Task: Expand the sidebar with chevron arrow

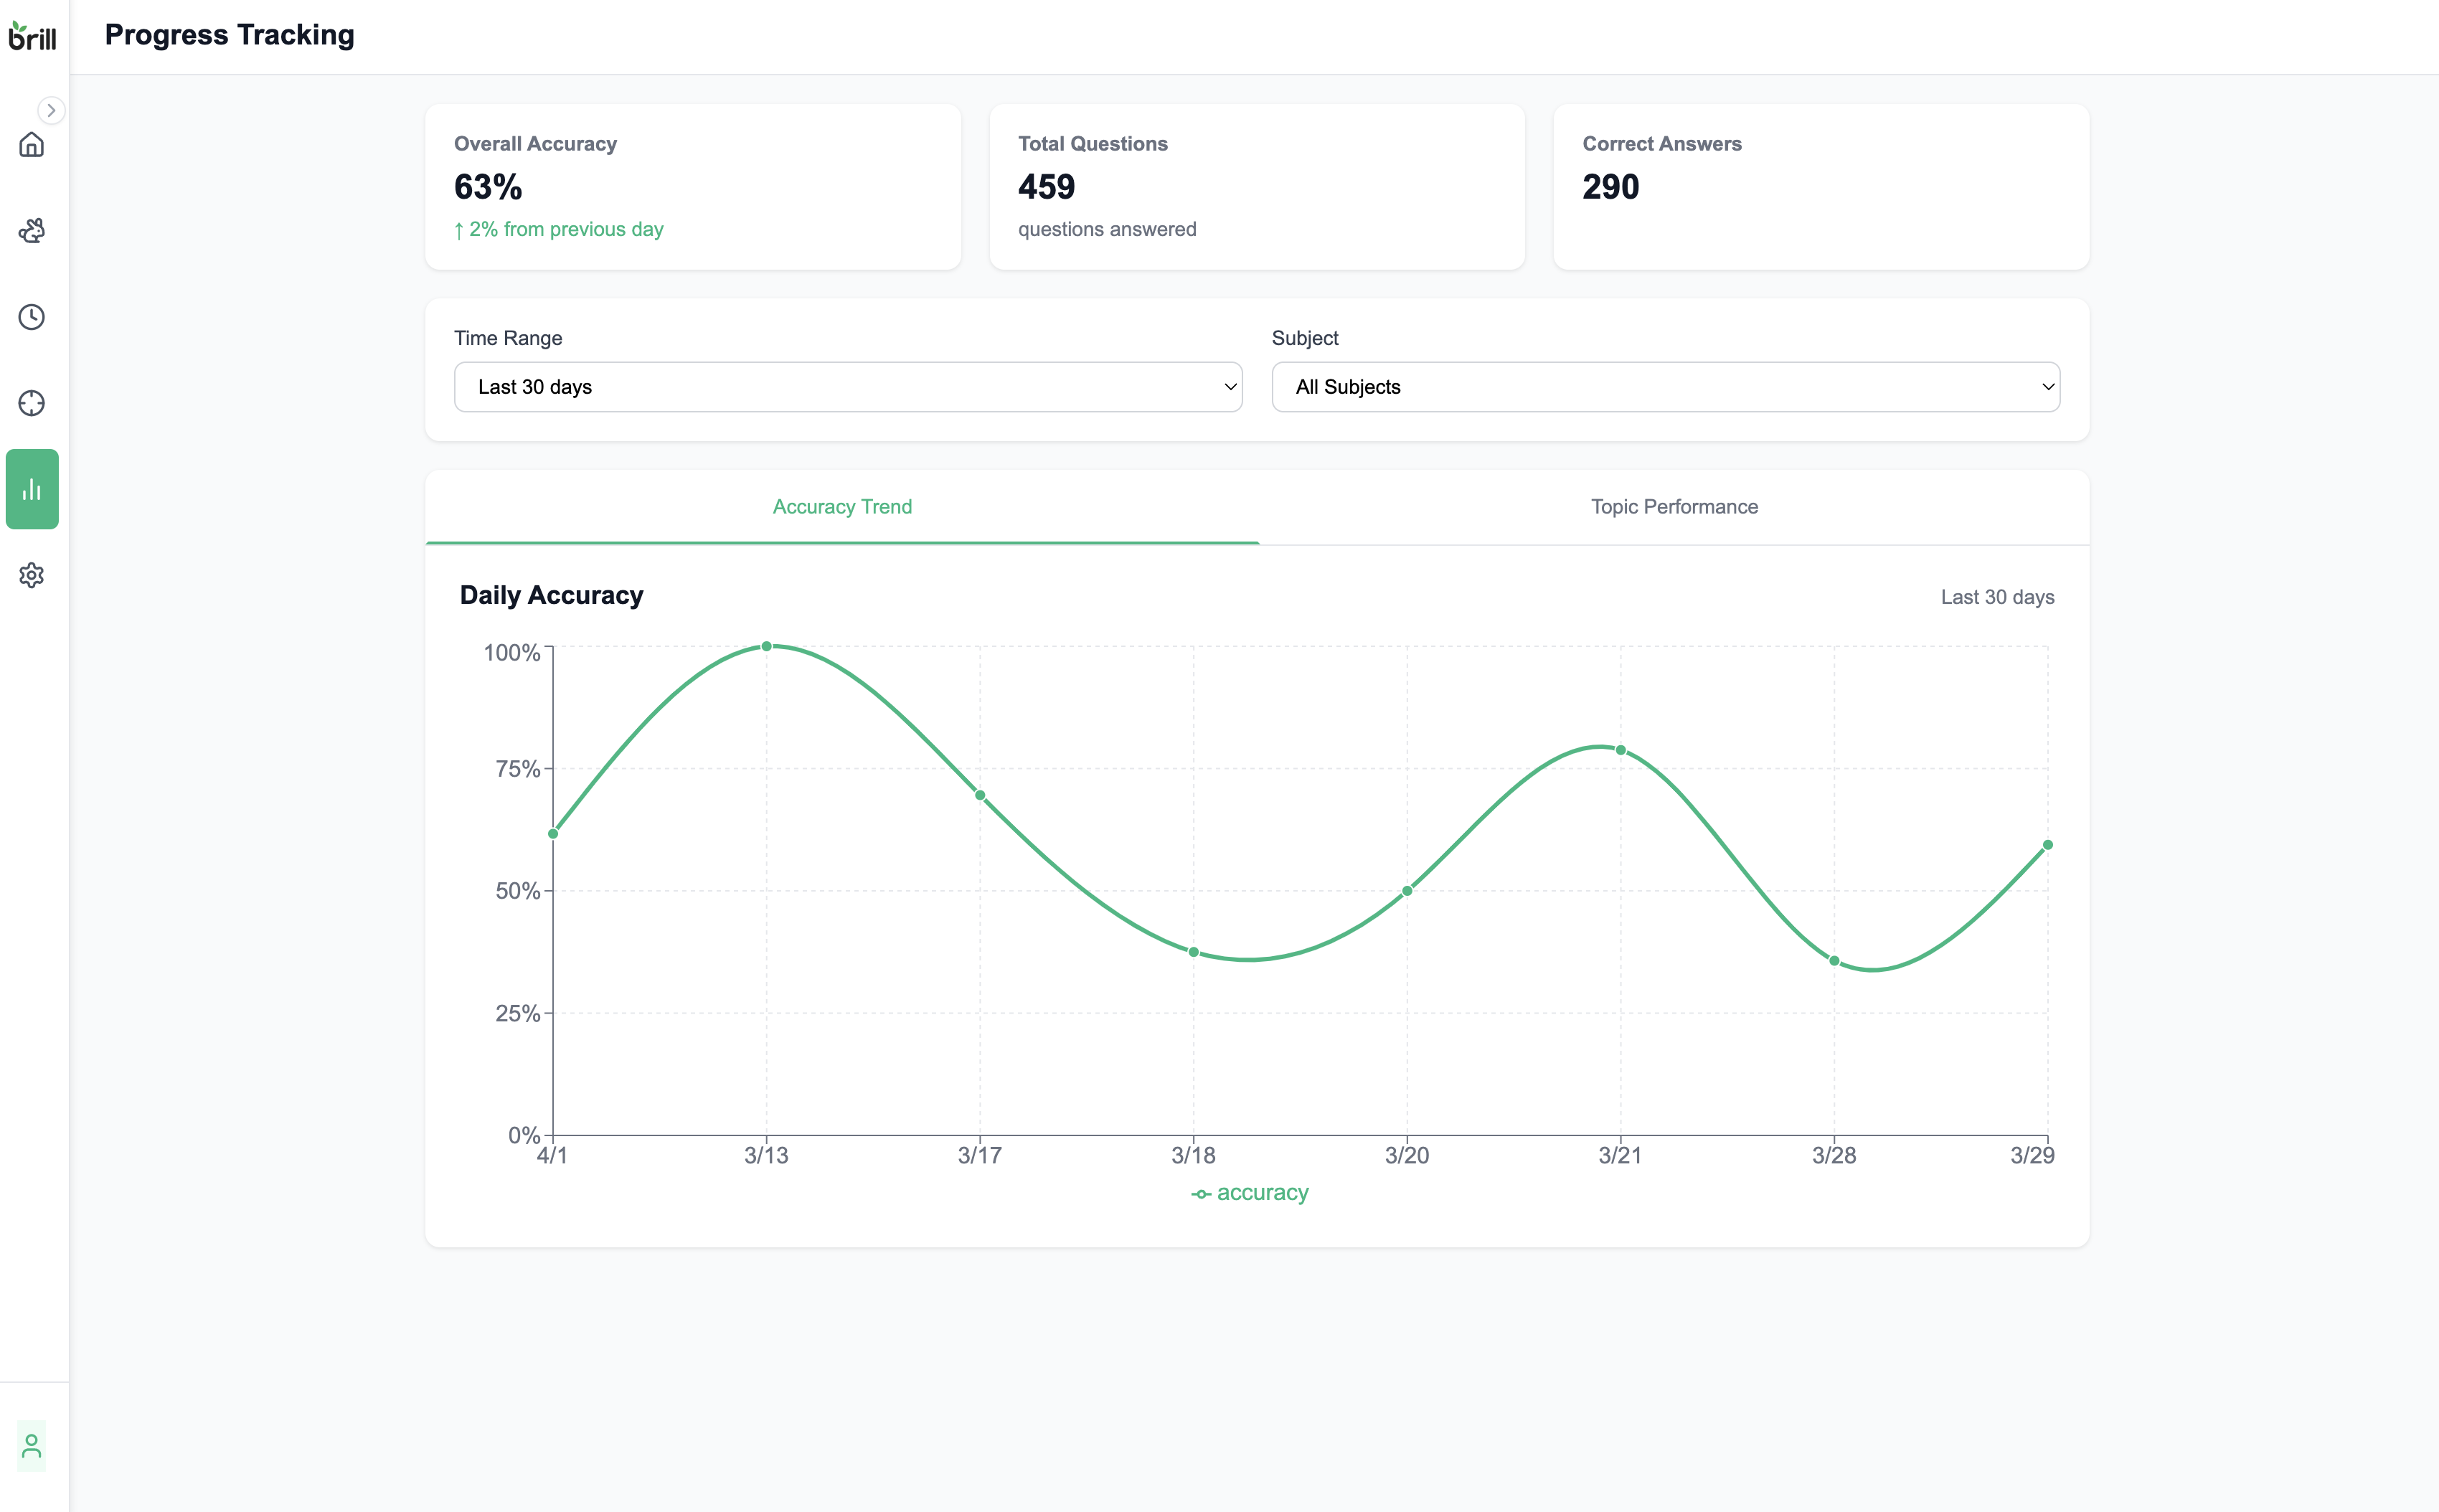Action: click(x=51, y=110)
